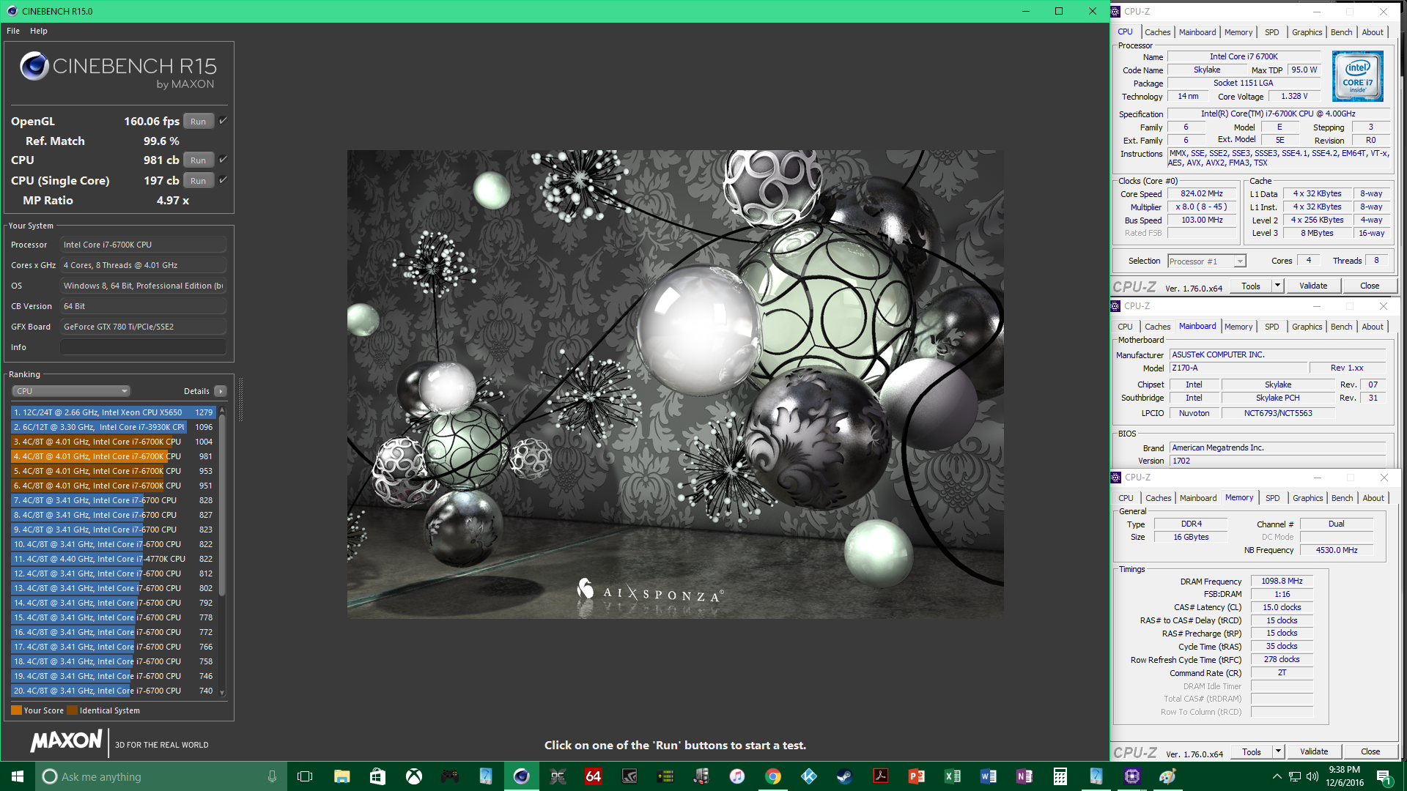The image size is (1407, 791).
Task: Launch Excel from the taskbar
Action: [x=953, y=776]
